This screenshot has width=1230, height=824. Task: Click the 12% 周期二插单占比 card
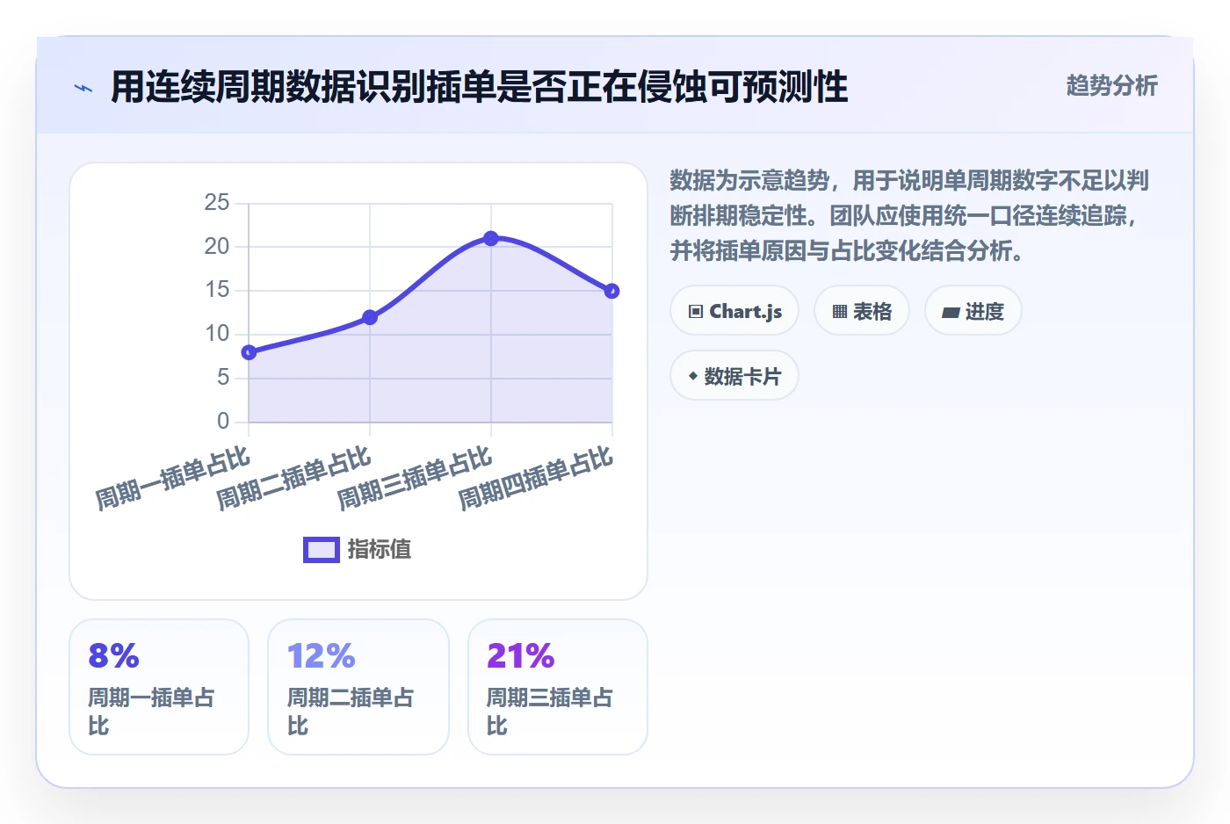coord(358,687)
